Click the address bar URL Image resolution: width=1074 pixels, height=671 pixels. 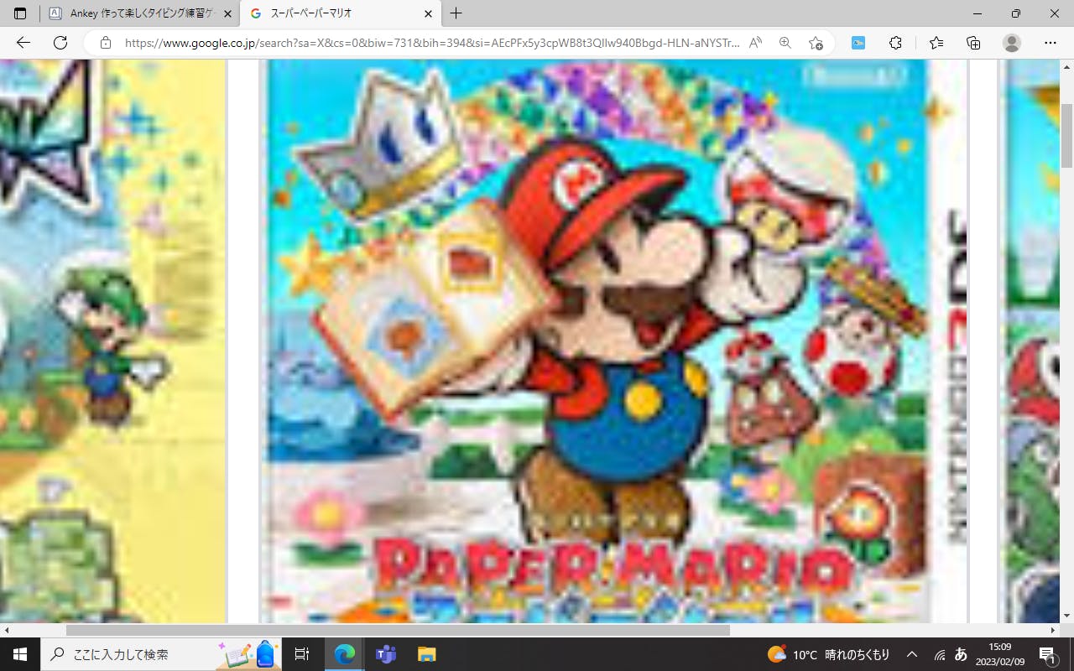[x=432, y=43]
